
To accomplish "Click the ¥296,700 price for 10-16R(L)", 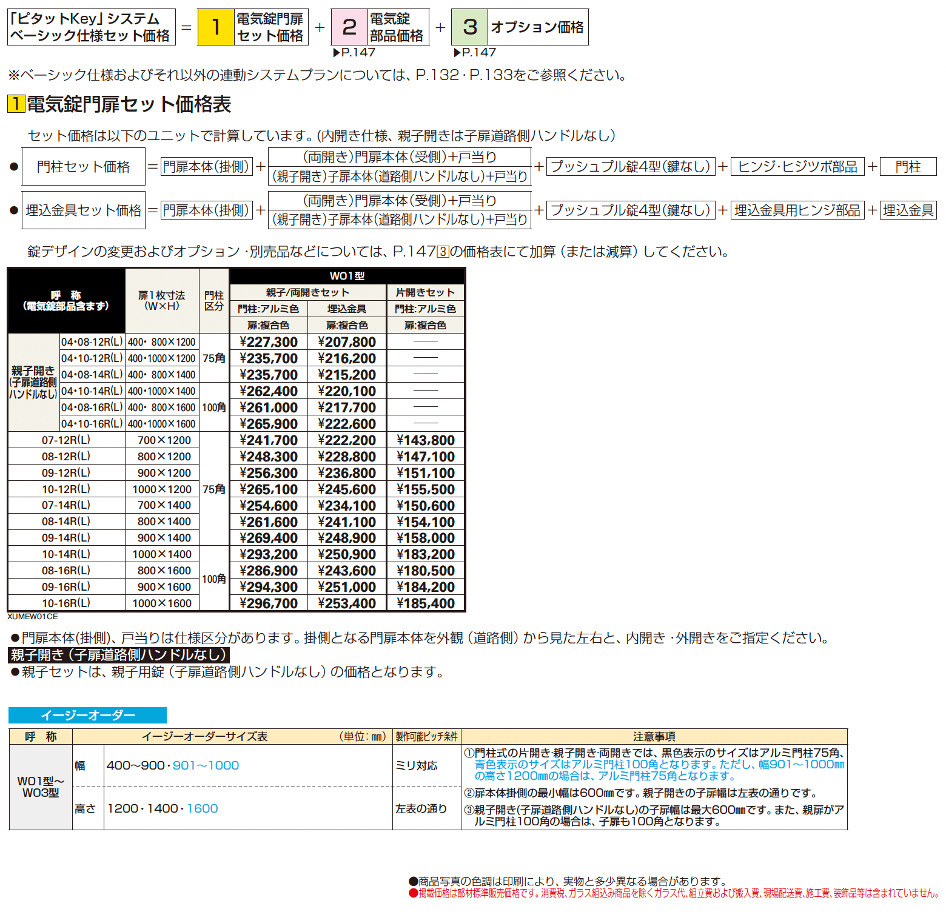I will (x=269, y=603).
